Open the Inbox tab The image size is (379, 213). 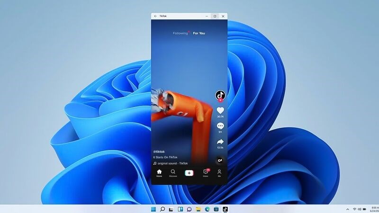click(x=206, y=173)
